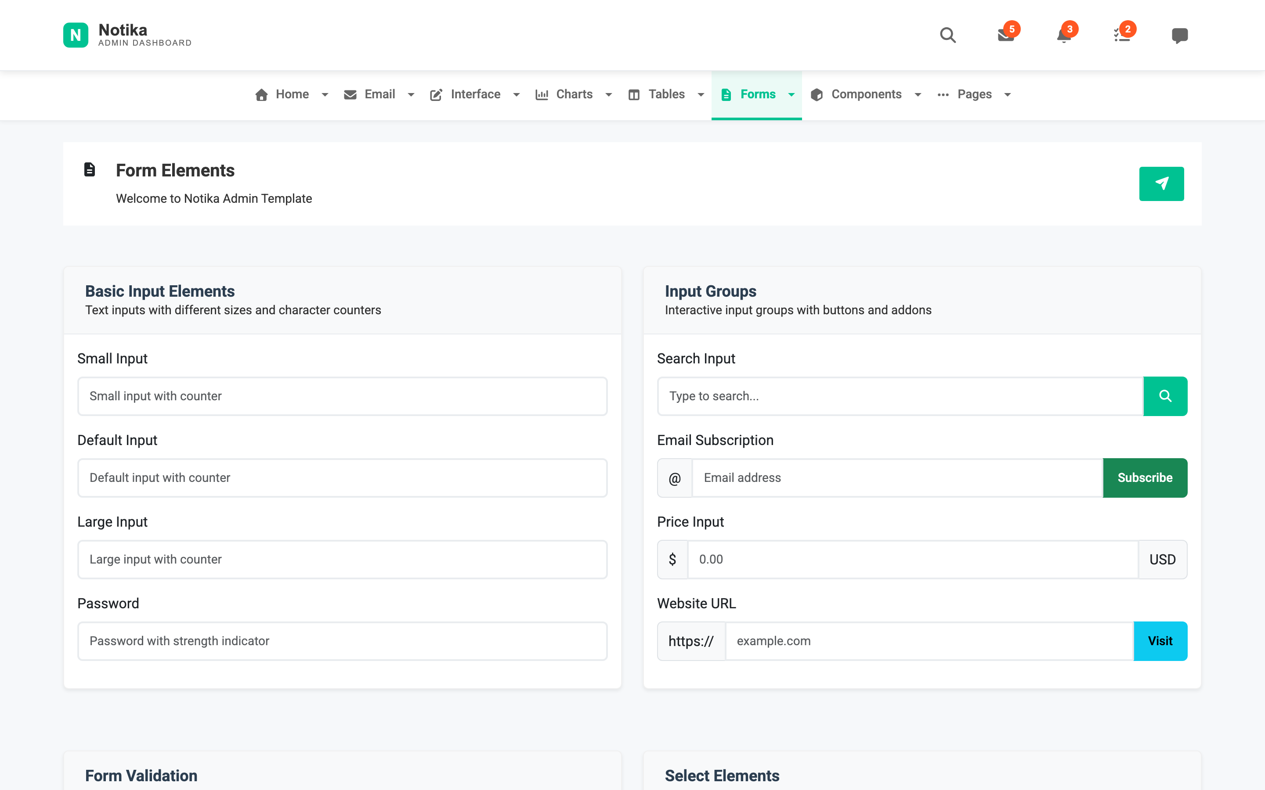Image resolution: width=1265 pixels, height=790 pixels.
Task: Click the Input Groups heading
Action: tap(710, 291)
